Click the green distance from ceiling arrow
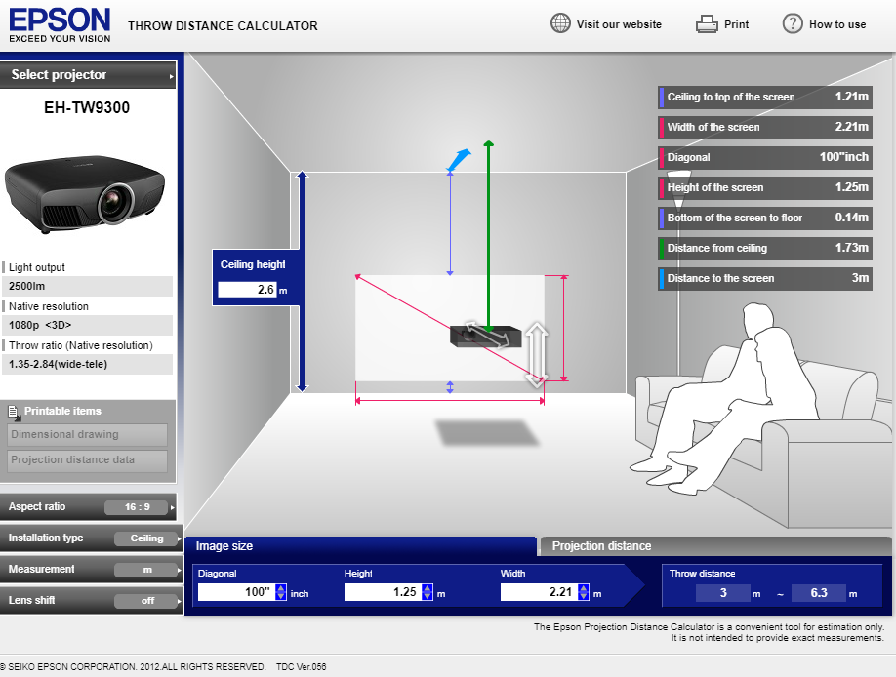Image resolution: width=896 pixels, height=677 pixels. (x=489, y=235)
